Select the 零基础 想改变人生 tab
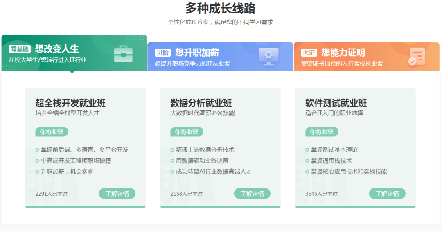Viewport: 442px width, 232px height. [x=74, y=53]
